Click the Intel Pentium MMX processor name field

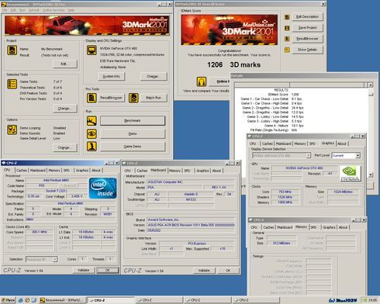pyautogui.click(x=57, y=180)
